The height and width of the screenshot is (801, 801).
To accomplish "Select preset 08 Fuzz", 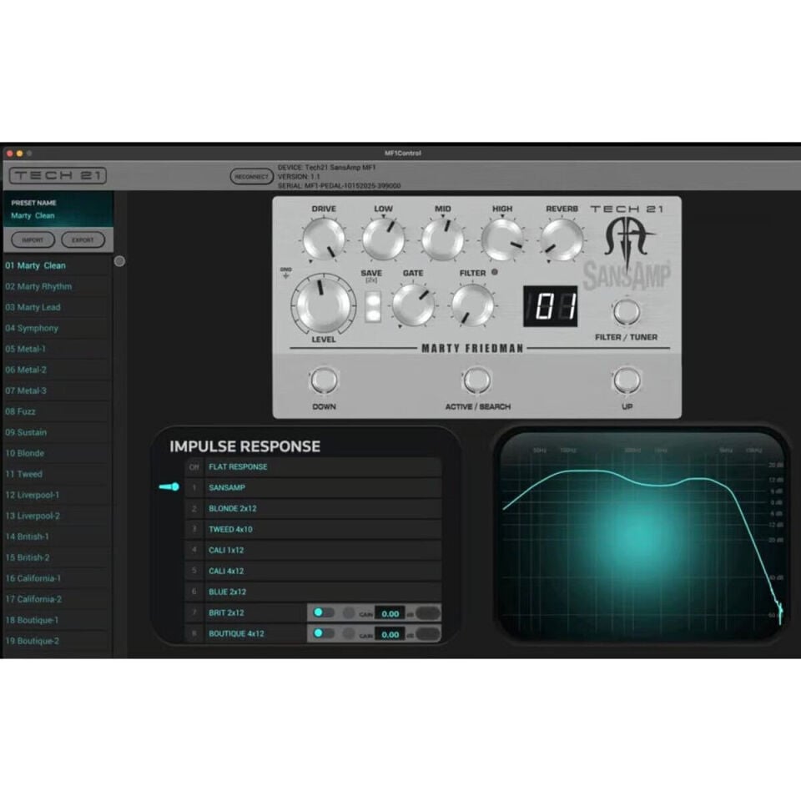I will [57, 411].
